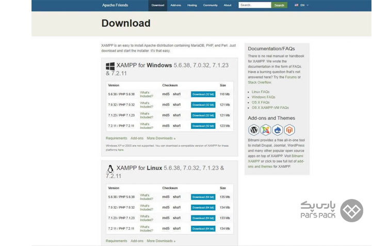The height and width of the screenshot is (246, 387).
Task: Click the 'here' link in XP note
Action: 121,150
